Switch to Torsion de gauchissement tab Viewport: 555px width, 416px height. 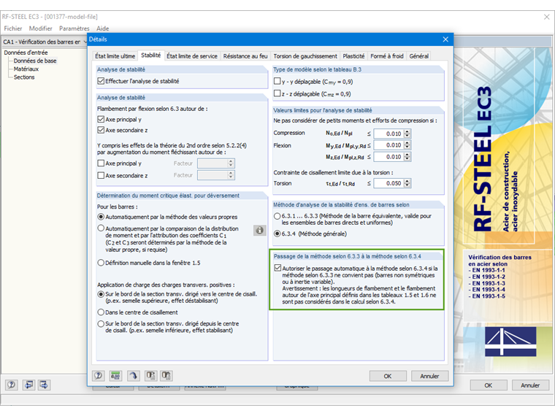(305, 56)
